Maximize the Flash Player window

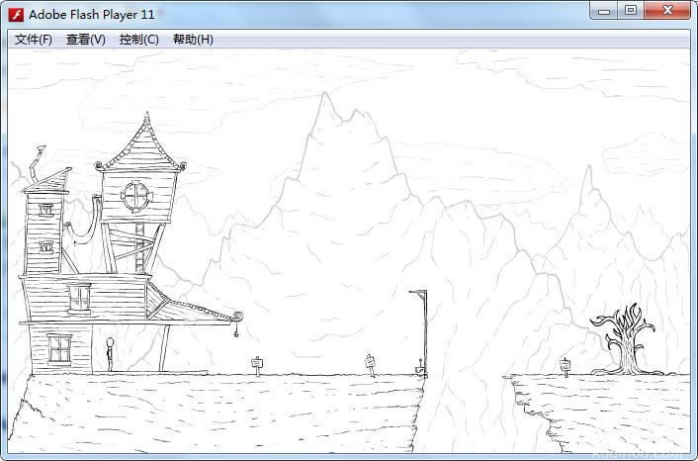(x=630, y=11)
